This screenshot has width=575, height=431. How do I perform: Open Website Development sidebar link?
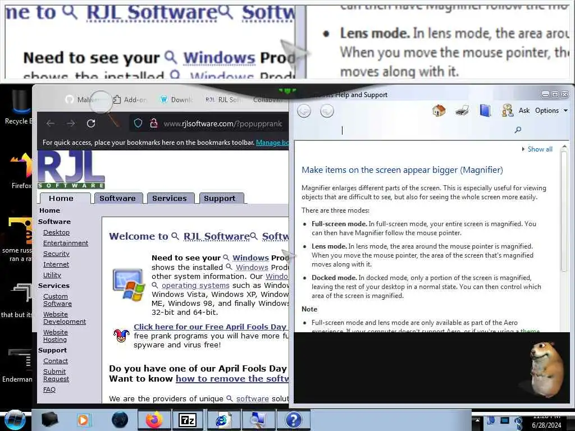[x=64, y=318]
